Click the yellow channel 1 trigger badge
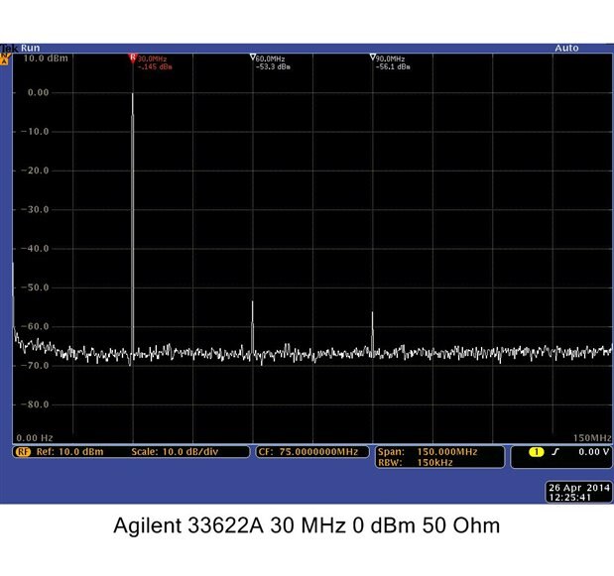Image resolution: width=614 pixels, height=576 pixels. pyautogui.click(x=536, y=452)
